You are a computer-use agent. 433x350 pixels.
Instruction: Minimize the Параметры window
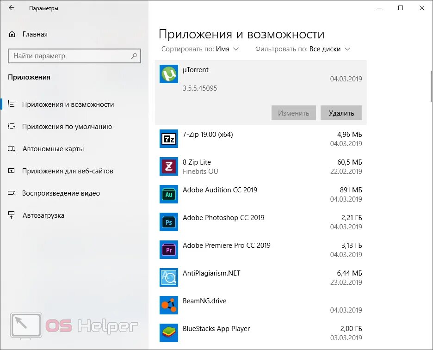[x=379, y=8]
